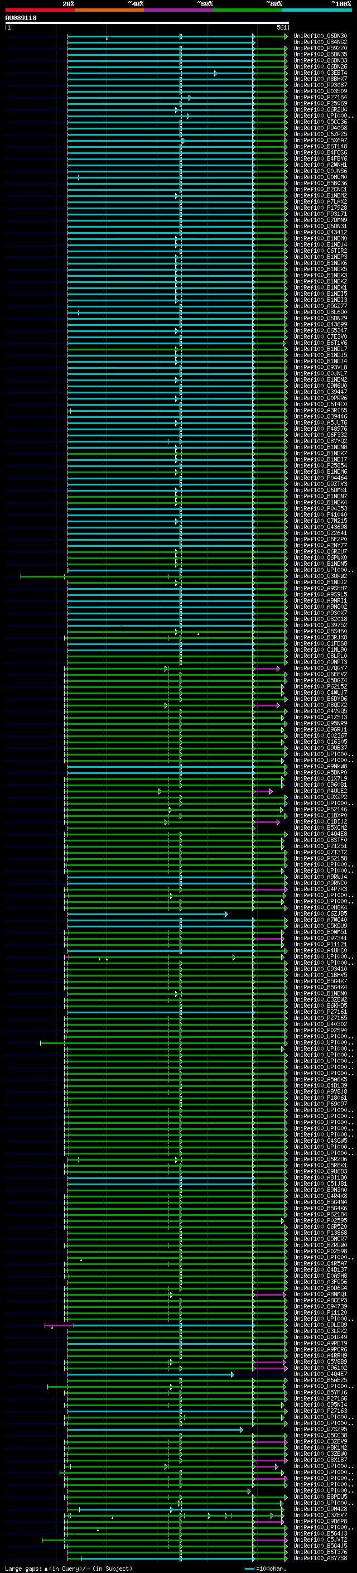Select the UniRef100_C1BIJ2 hit
This screenshot has width=357, height=1573.
(320, 822)
